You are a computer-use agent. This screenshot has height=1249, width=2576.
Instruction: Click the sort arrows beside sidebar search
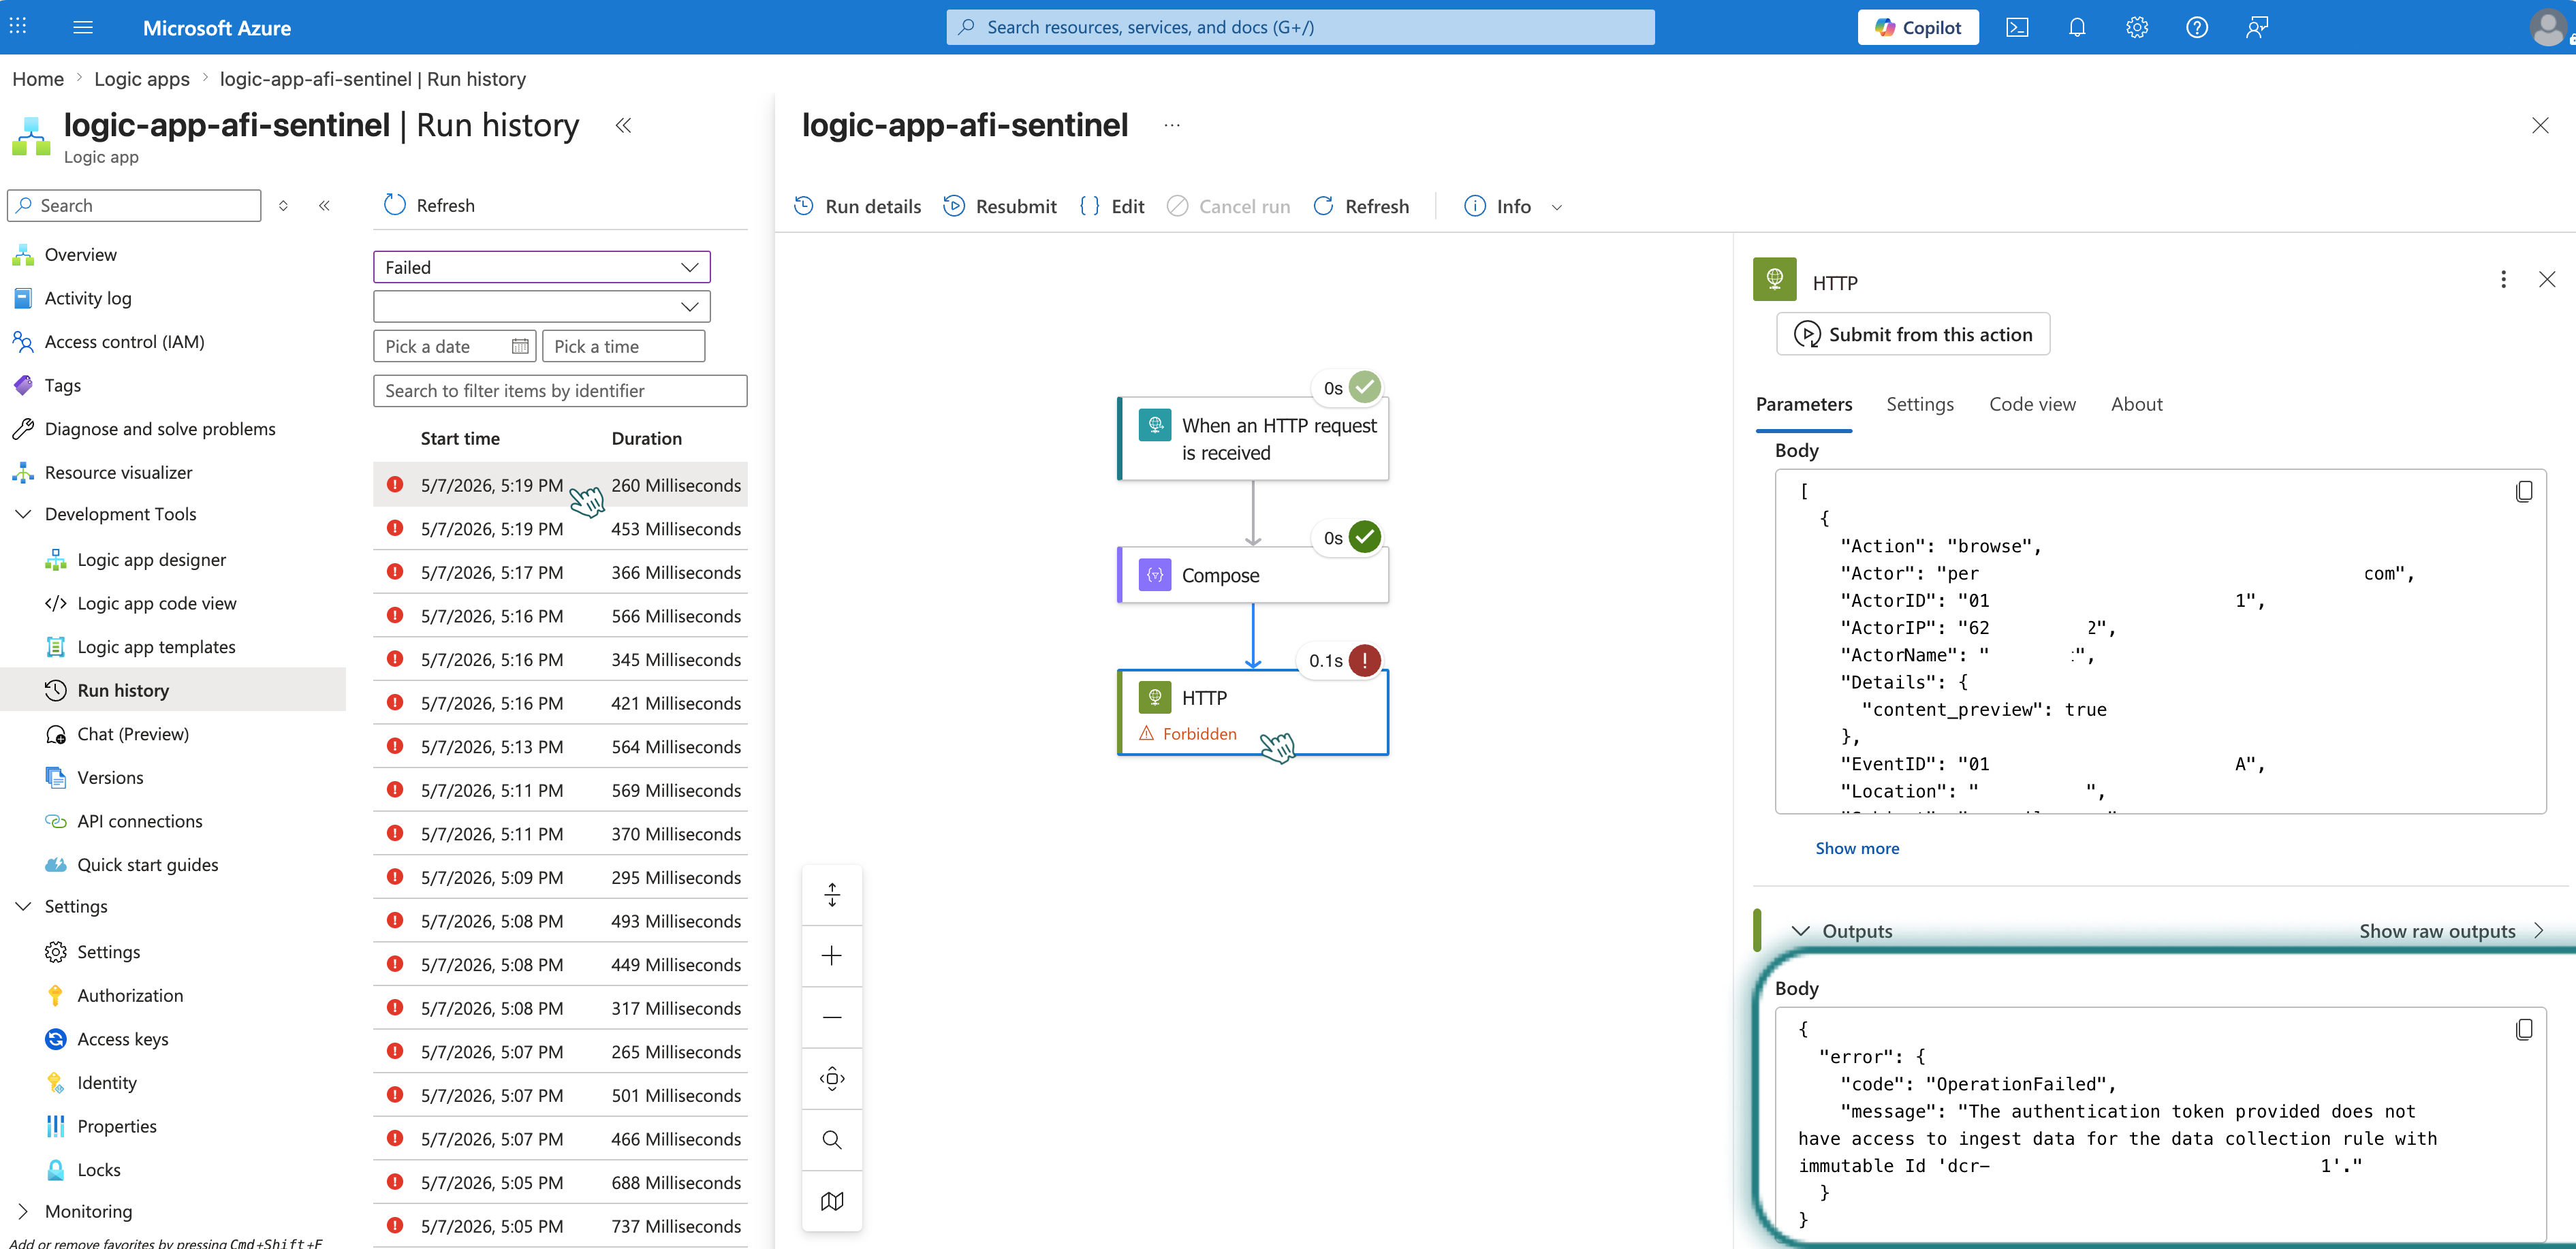pos(283,205)
